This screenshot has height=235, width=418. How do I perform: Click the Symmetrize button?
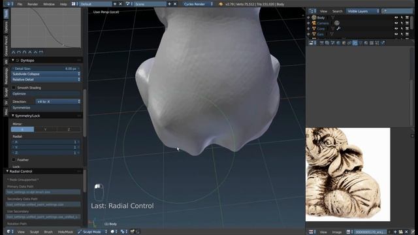pyautogui.click(x=46, y=108)
